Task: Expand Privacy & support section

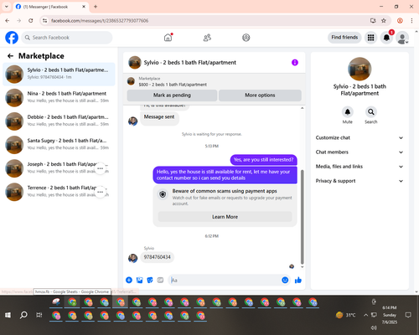Action: point(360,181)
